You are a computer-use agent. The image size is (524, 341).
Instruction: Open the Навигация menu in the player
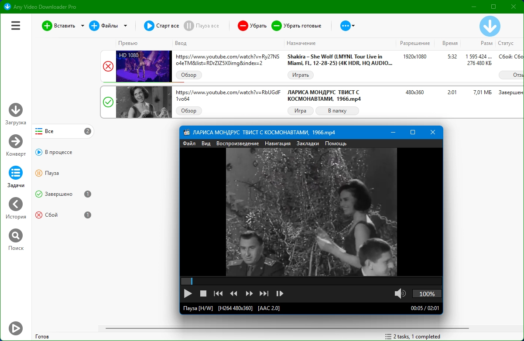277,143
